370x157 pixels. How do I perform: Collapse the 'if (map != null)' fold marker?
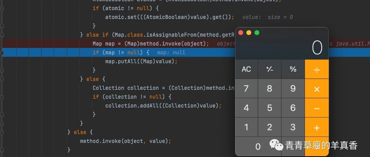click(x=2, y=53)
